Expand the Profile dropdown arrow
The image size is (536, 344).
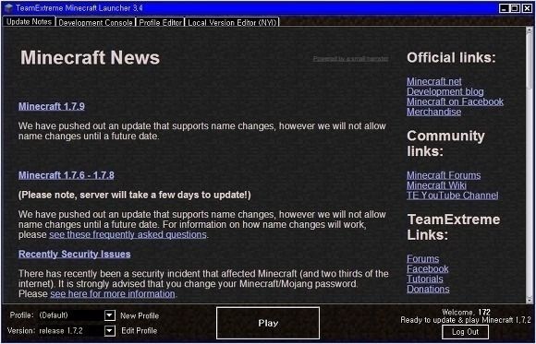(x=110, y=315)
